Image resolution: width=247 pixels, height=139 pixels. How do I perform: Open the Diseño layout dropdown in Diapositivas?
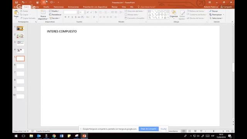coord(54,11)
